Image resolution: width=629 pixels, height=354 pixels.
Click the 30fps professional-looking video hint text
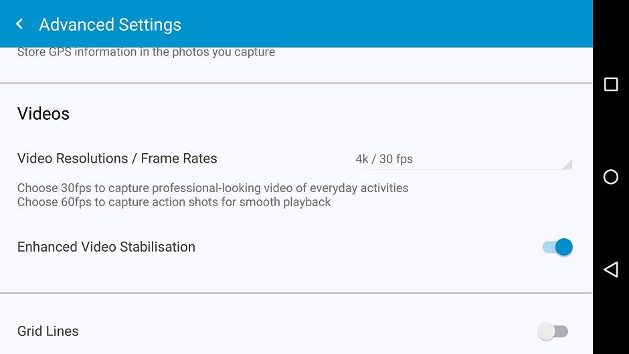click(213, 188)
